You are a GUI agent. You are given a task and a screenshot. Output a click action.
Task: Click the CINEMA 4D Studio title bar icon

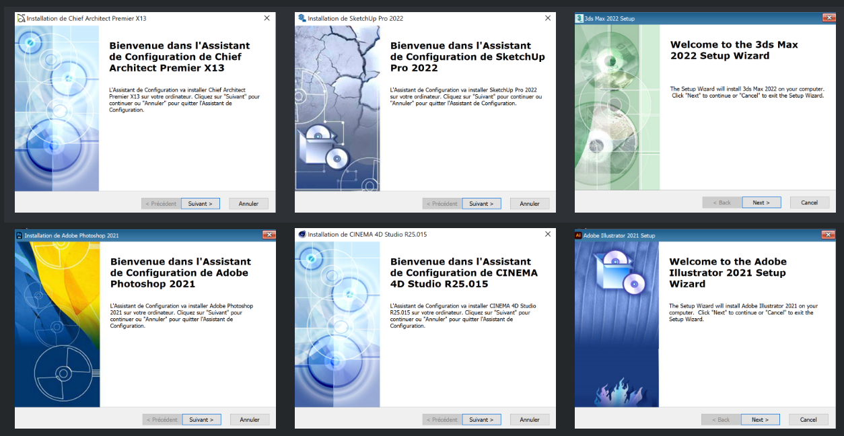click(x=302, y=234)
